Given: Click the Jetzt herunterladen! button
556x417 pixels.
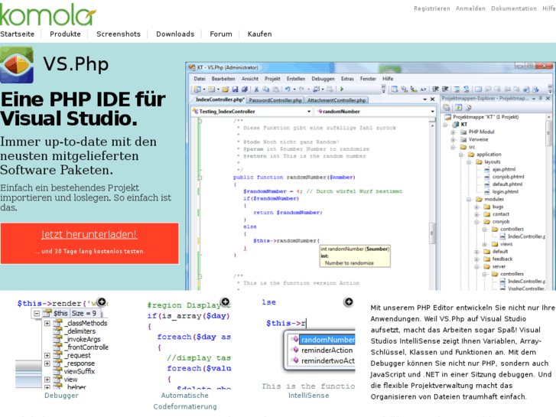Looking at the screenshot, I should pos(89,243).
